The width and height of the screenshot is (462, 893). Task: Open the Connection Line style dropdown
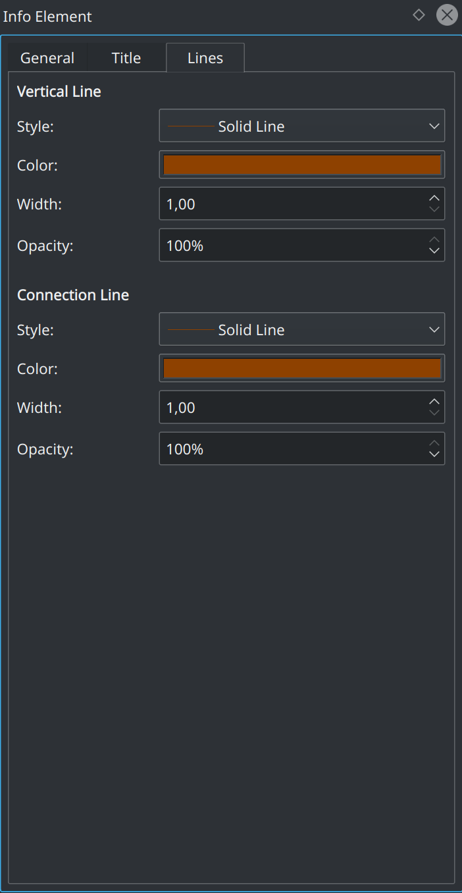pos(301,329)
